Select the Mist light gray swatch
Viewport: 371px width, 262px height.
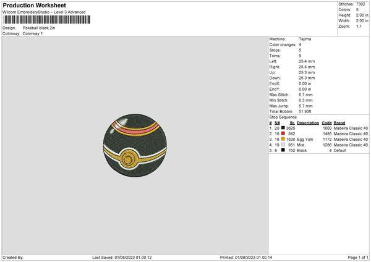click(283, 145)
